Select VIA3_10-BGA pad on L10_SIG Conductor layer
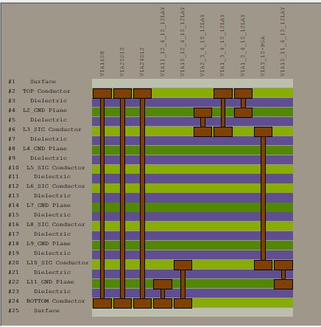The height and width of the screenshot is (327, 321). pos(263,265)
